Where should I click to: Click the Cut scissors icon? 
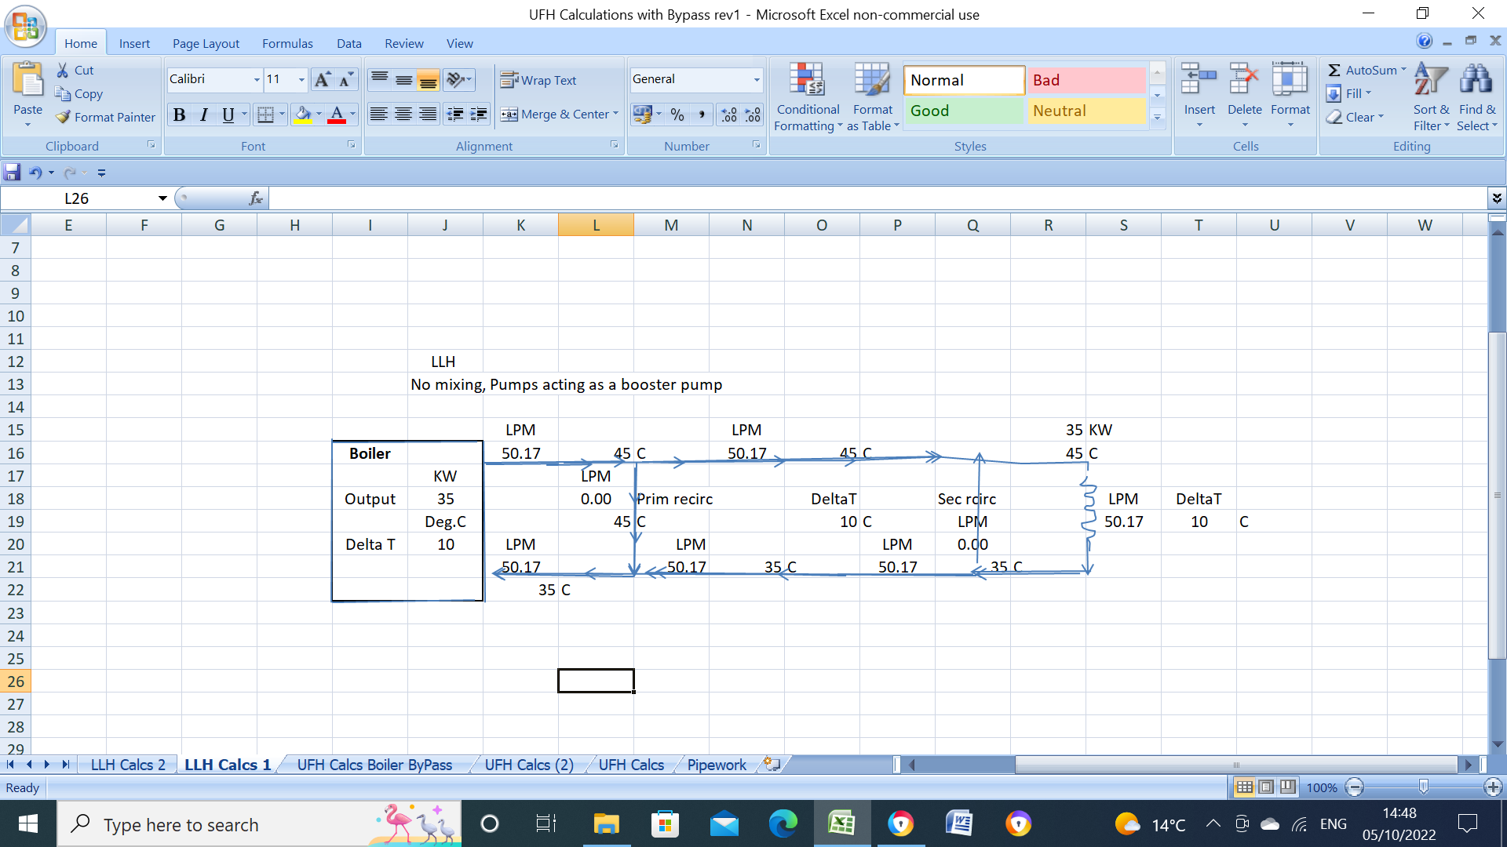tap(63, 71)
